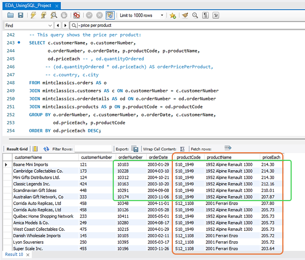The height and width of the screenshot is (260, 305).
Task: Toggle invisible characters pilcrow icon
Action: pos(205,15)
